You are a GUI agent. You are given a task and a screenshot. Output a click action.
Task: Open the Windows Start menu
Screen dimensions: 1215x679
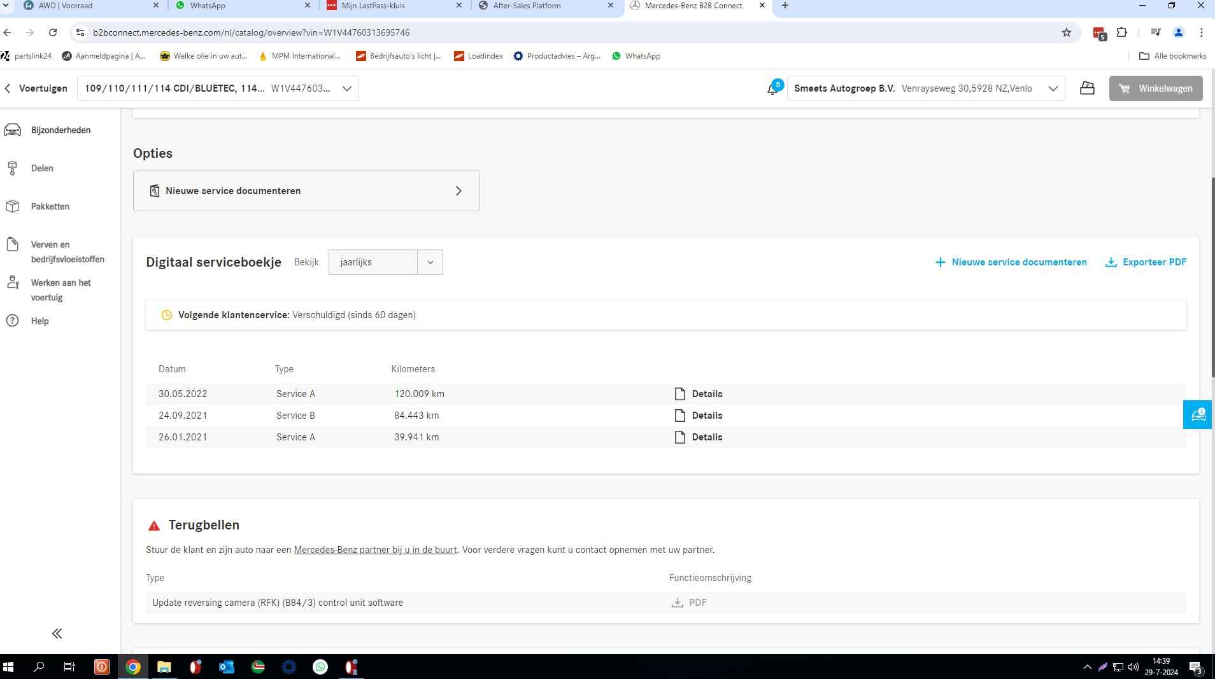[x=8, y=667]
